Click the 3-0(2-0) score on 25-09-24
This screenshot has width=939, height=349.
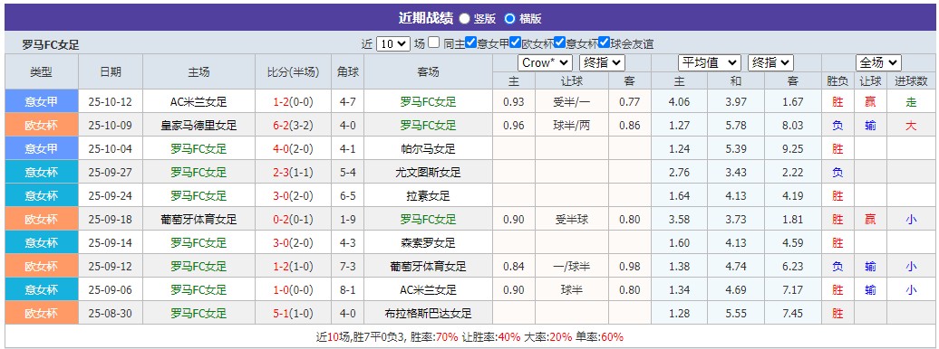[x=294, y=196]
